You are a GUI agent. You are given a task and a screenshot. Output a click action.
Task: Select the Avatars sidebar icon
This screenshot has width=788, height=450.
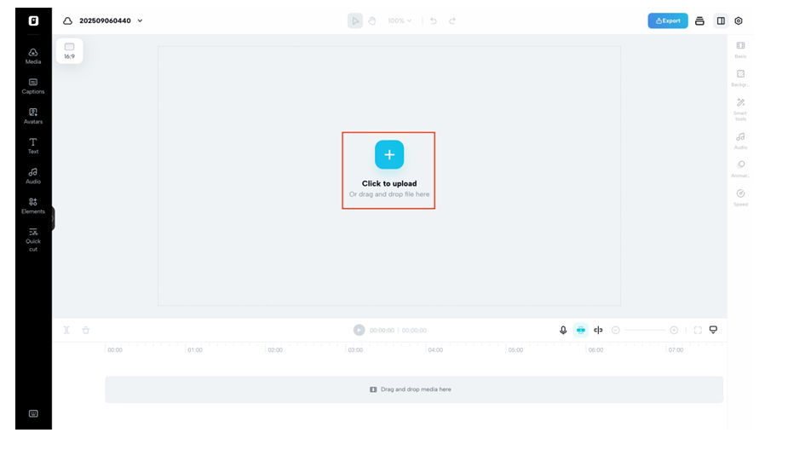[x=33, y=115]
